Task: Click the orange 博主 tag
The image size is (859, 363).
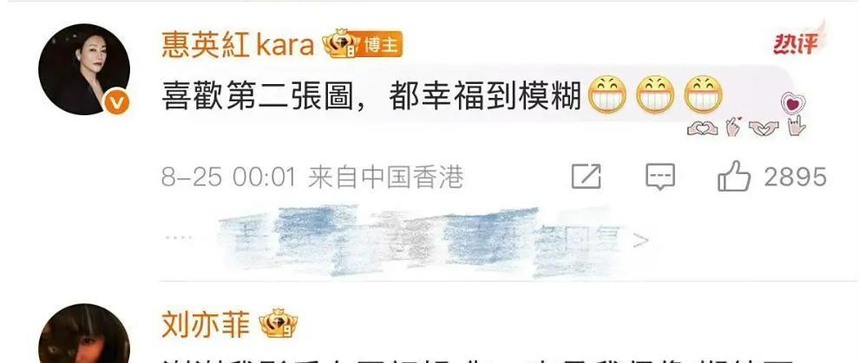Action: click(x=382, y=45)
